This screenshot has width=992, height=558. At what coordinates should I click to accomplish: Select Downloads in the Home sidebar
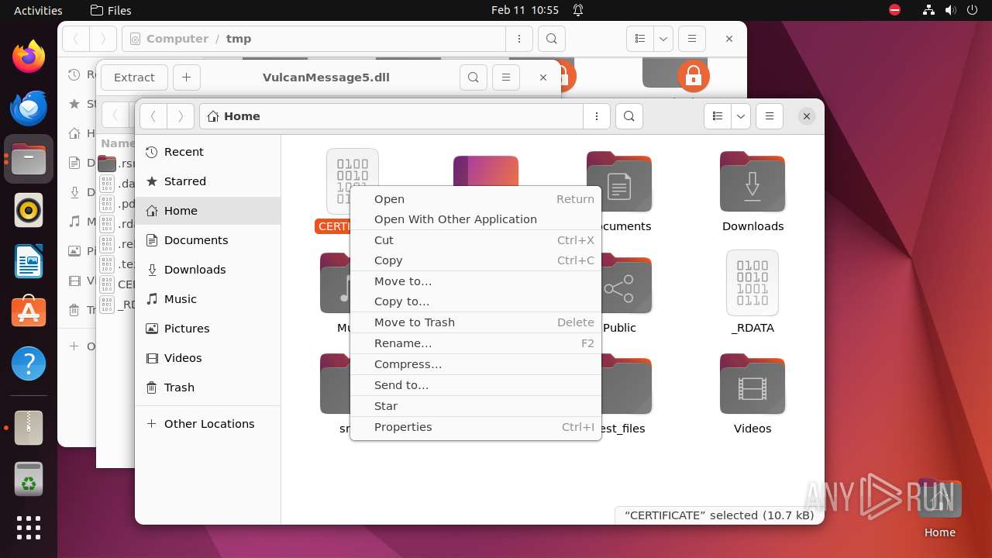pyautogui.click(x=208, y=270)
